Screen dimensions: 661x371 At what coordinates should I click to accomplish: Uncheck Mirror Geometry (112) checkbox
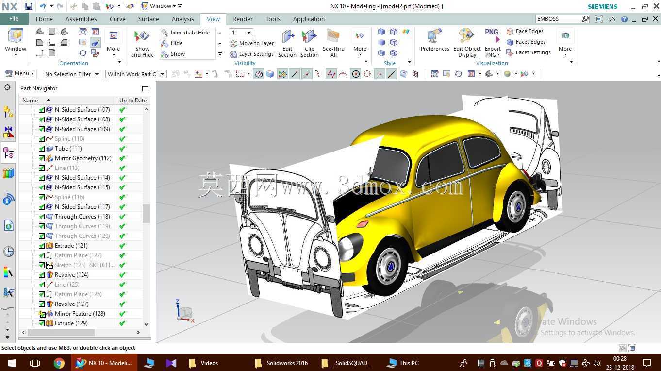pos(42,158)
